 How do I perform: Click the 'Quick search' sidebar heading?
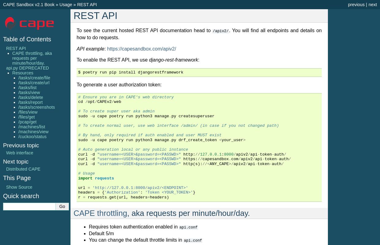pos(21,196)
